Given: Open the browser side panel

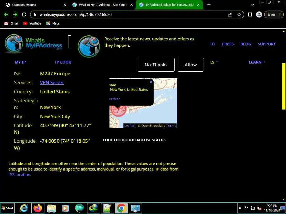Looking at the screenshot, I should tap(250, 14).
